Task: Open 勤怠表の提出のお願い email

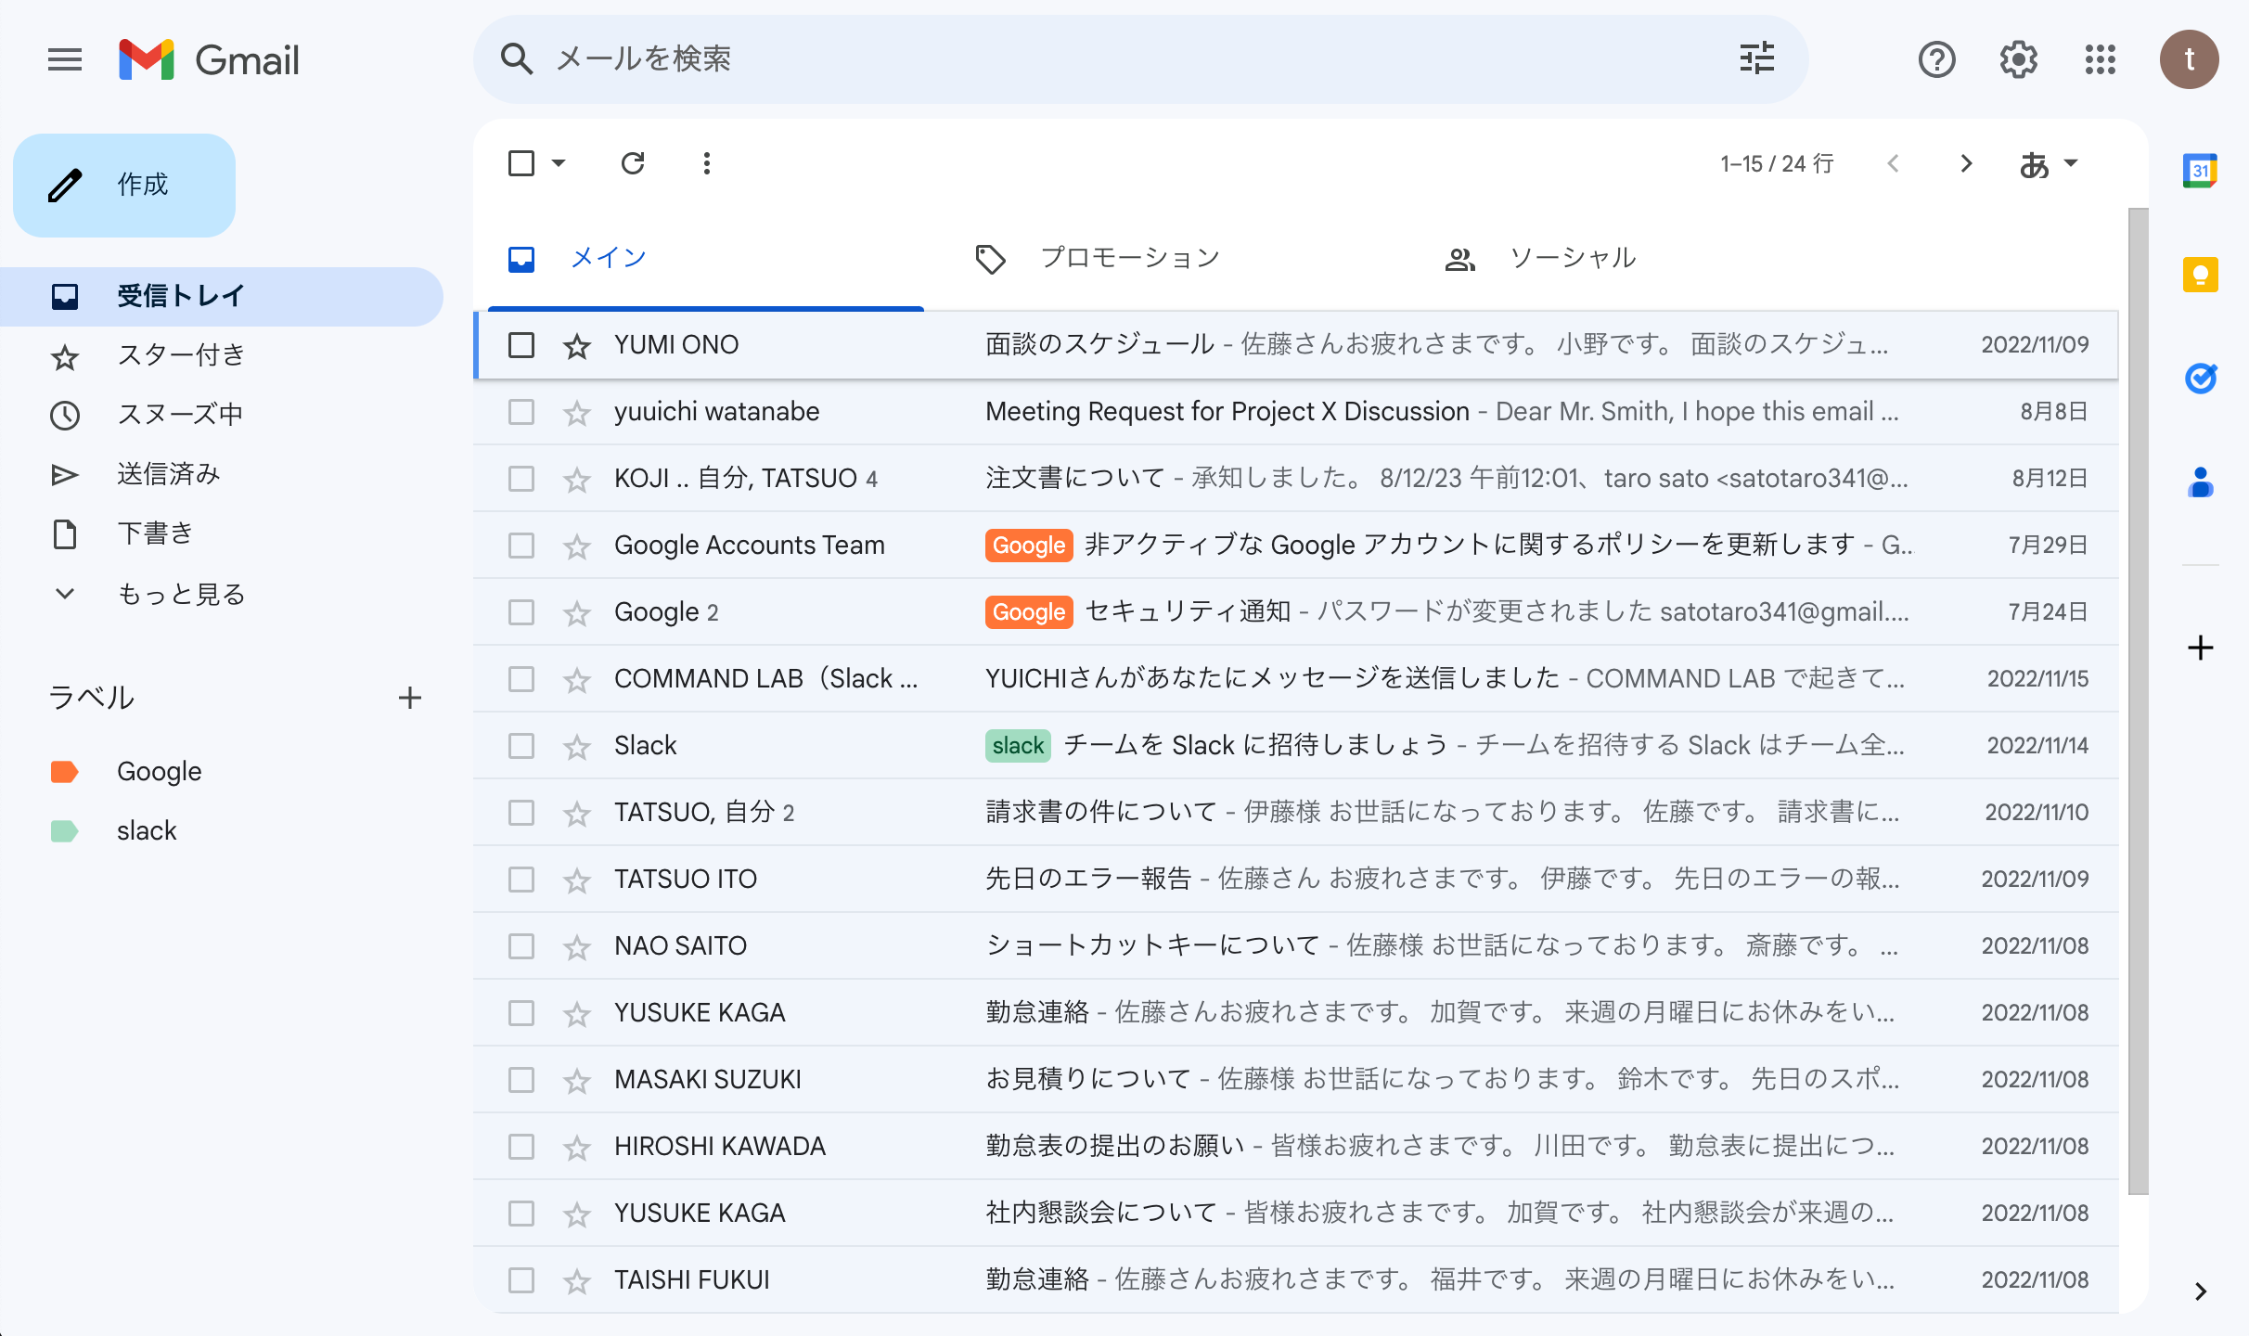Action: (x=1296, y=1147)
